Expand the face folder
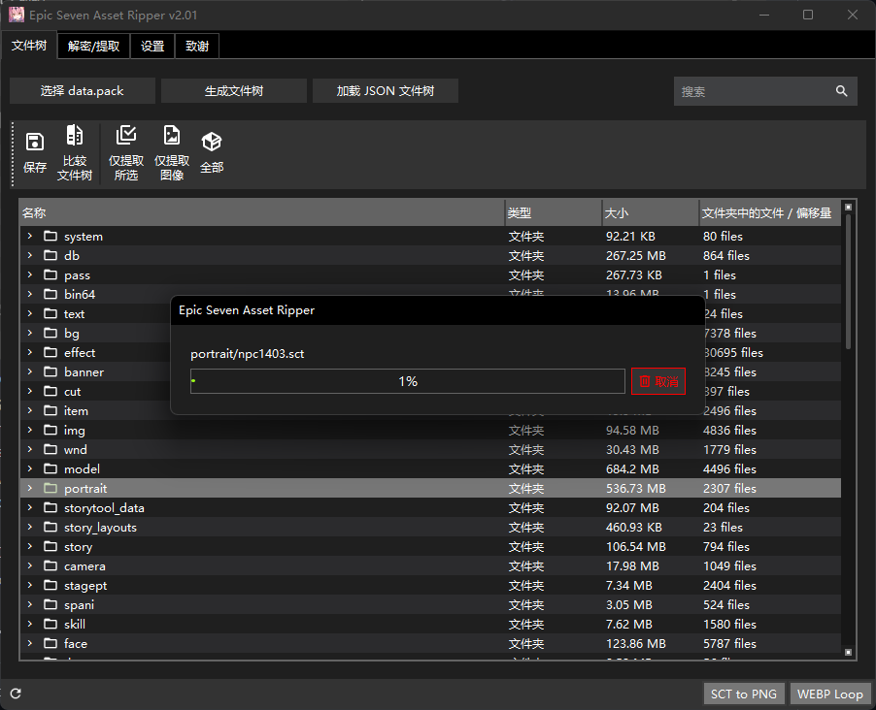The width and height of the screenshot is (876, 710). click(x=29, y=643)
